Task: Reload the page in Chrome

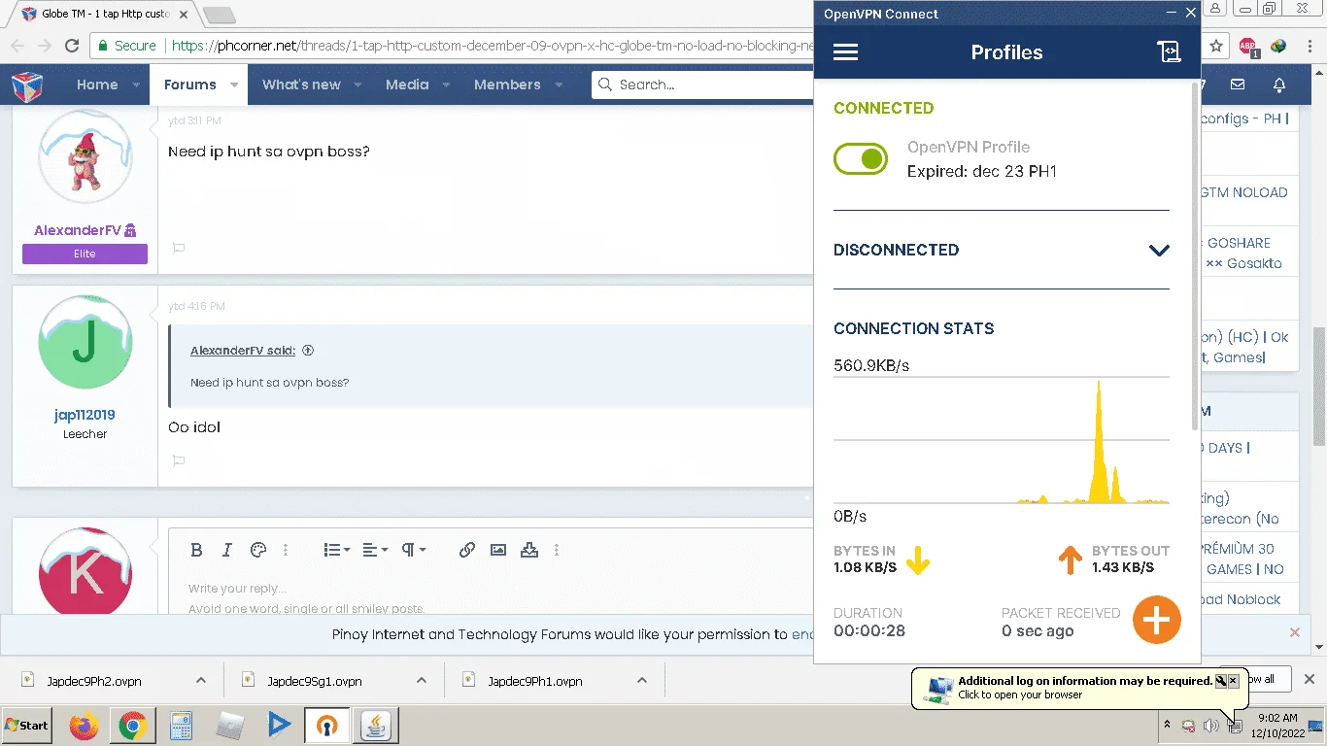Action: pos(71,46)
